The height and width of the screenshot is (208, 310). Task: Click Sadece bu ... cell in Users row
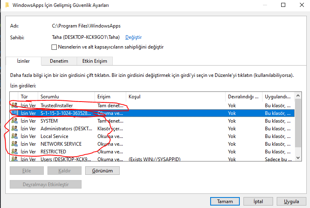(278, 159)
